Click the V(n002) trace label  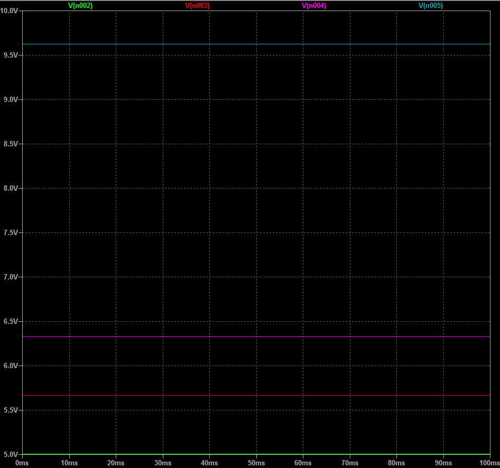point(80,6)
